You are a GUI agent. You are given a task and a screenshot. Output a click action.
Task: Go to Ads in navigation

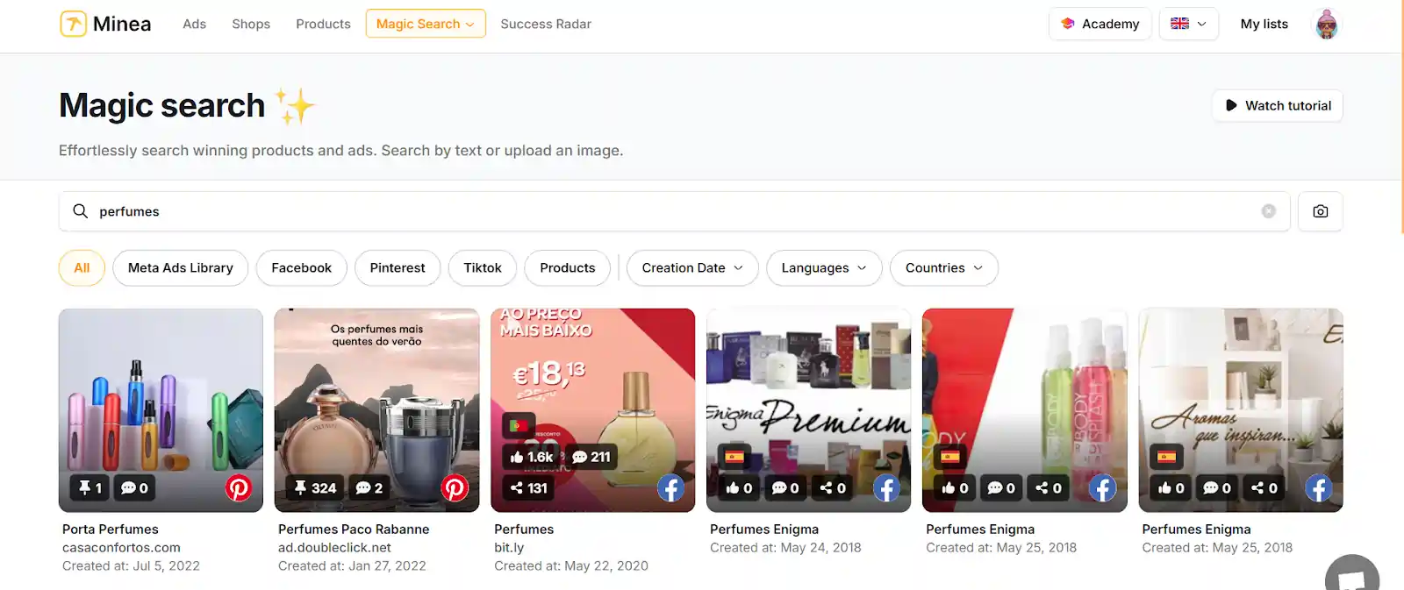pyautogui.click(x=194, y=24)
